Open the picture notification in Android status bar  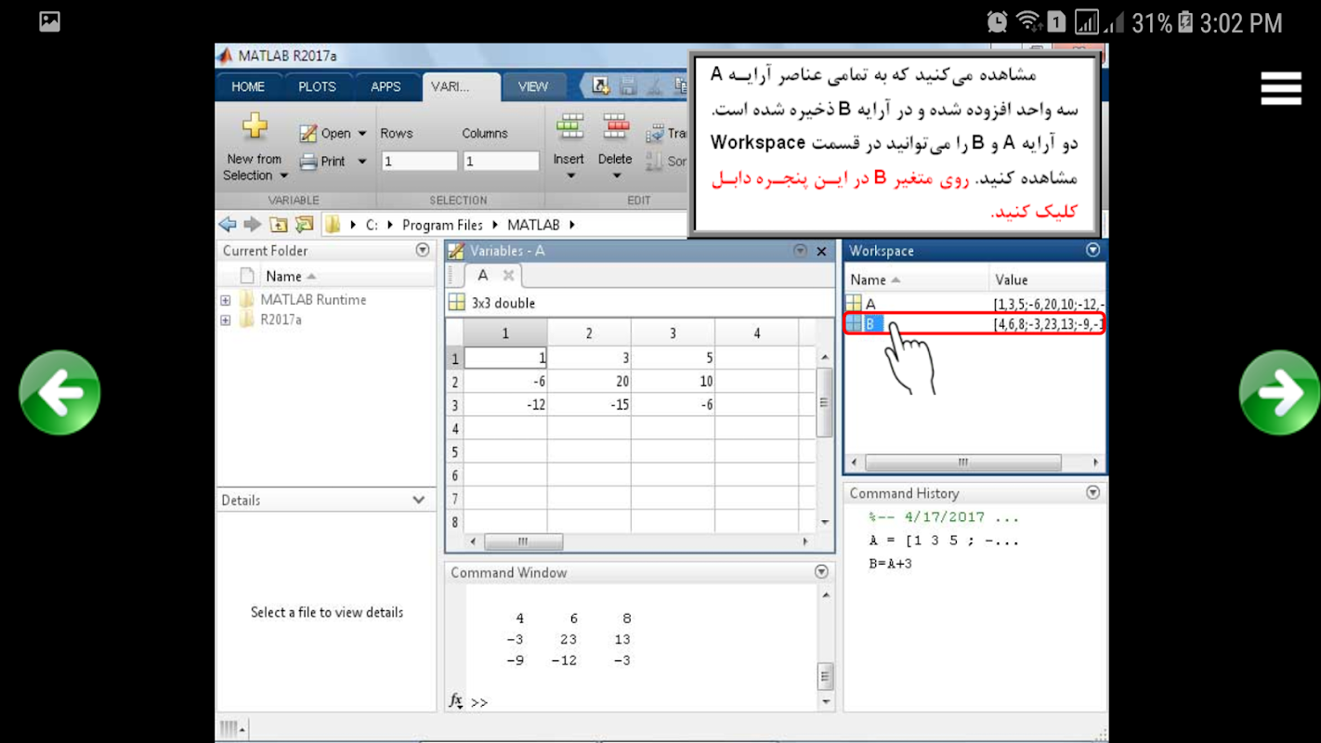pyautogui.click(x=50, y=22)
